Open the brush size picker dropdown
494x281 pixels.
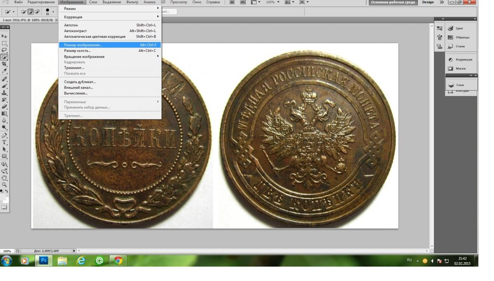[x=53, y=12]
